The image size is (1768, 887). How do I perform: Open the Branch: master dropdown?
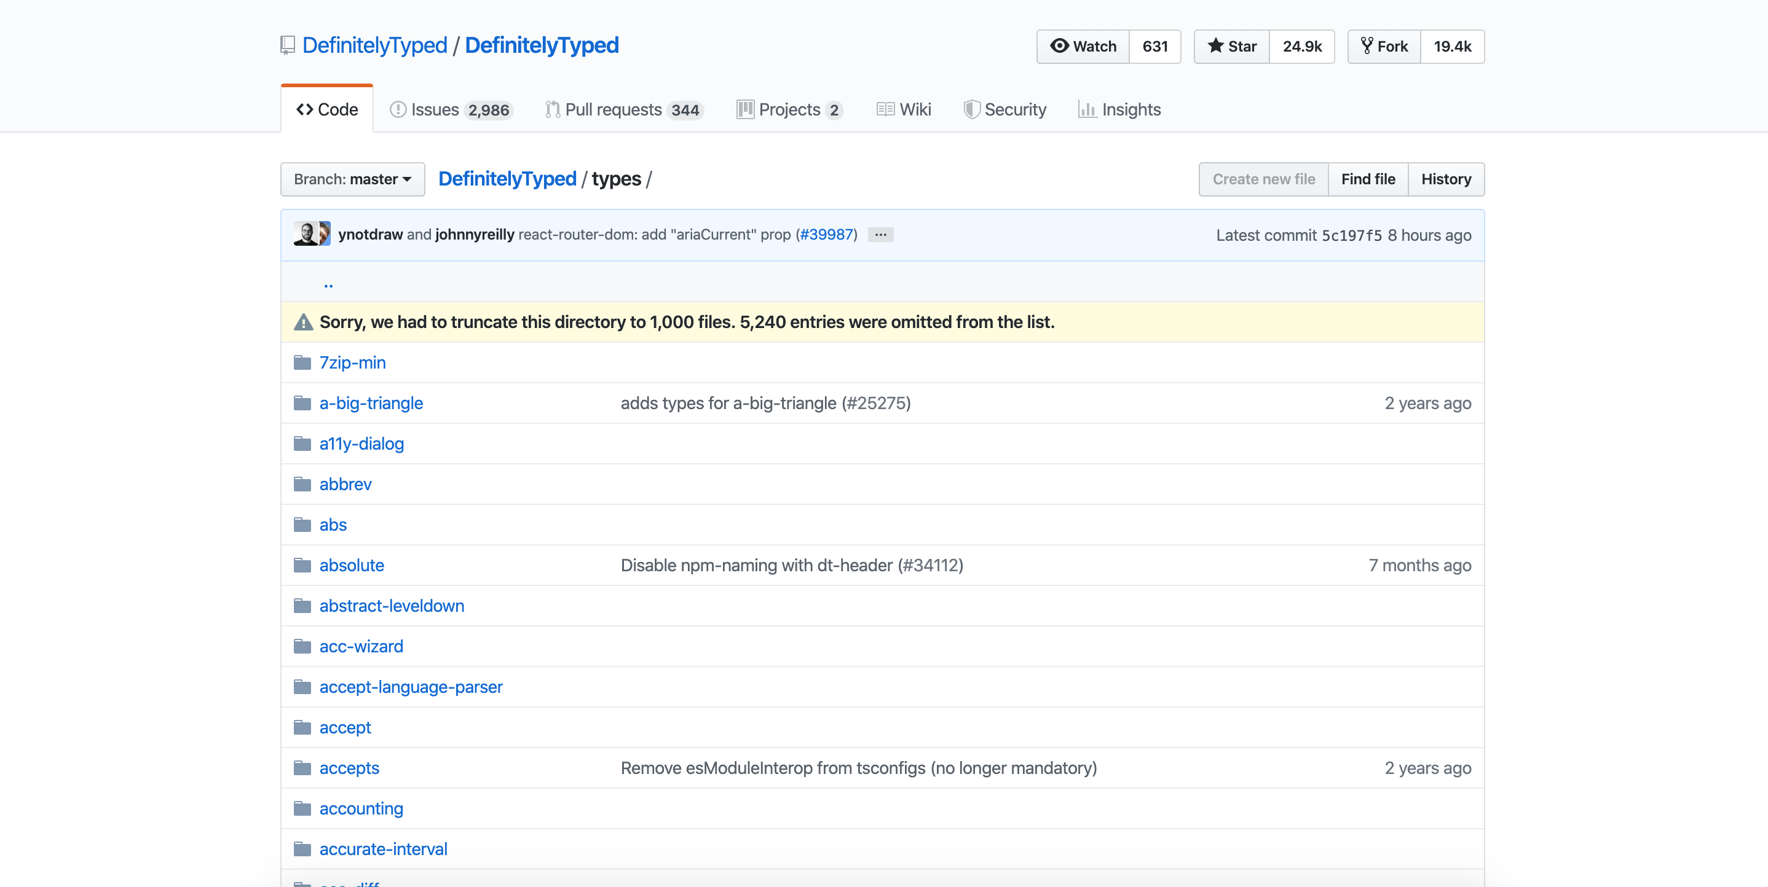(353, 179)
